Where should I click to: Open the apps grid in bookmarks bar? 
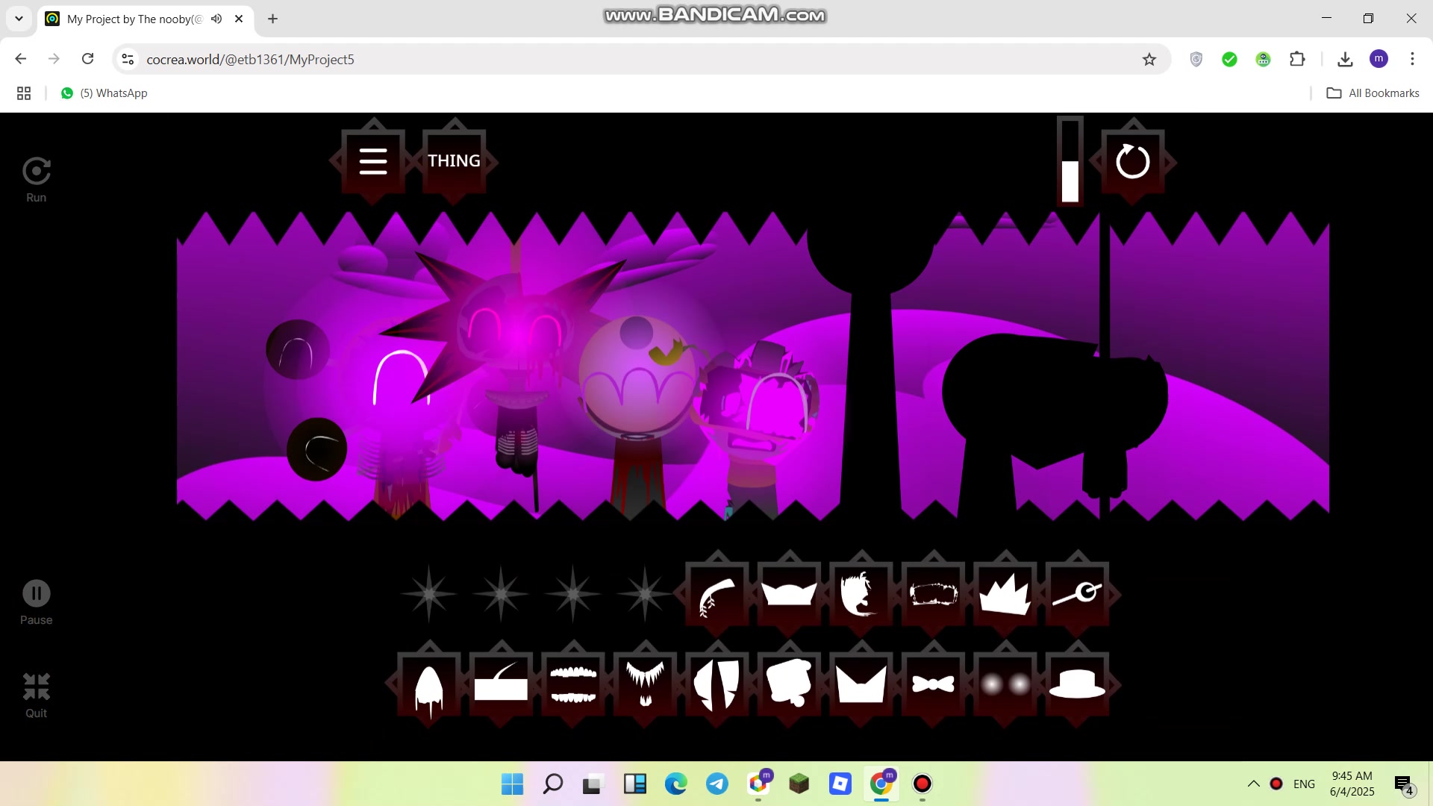coord(24,93)
